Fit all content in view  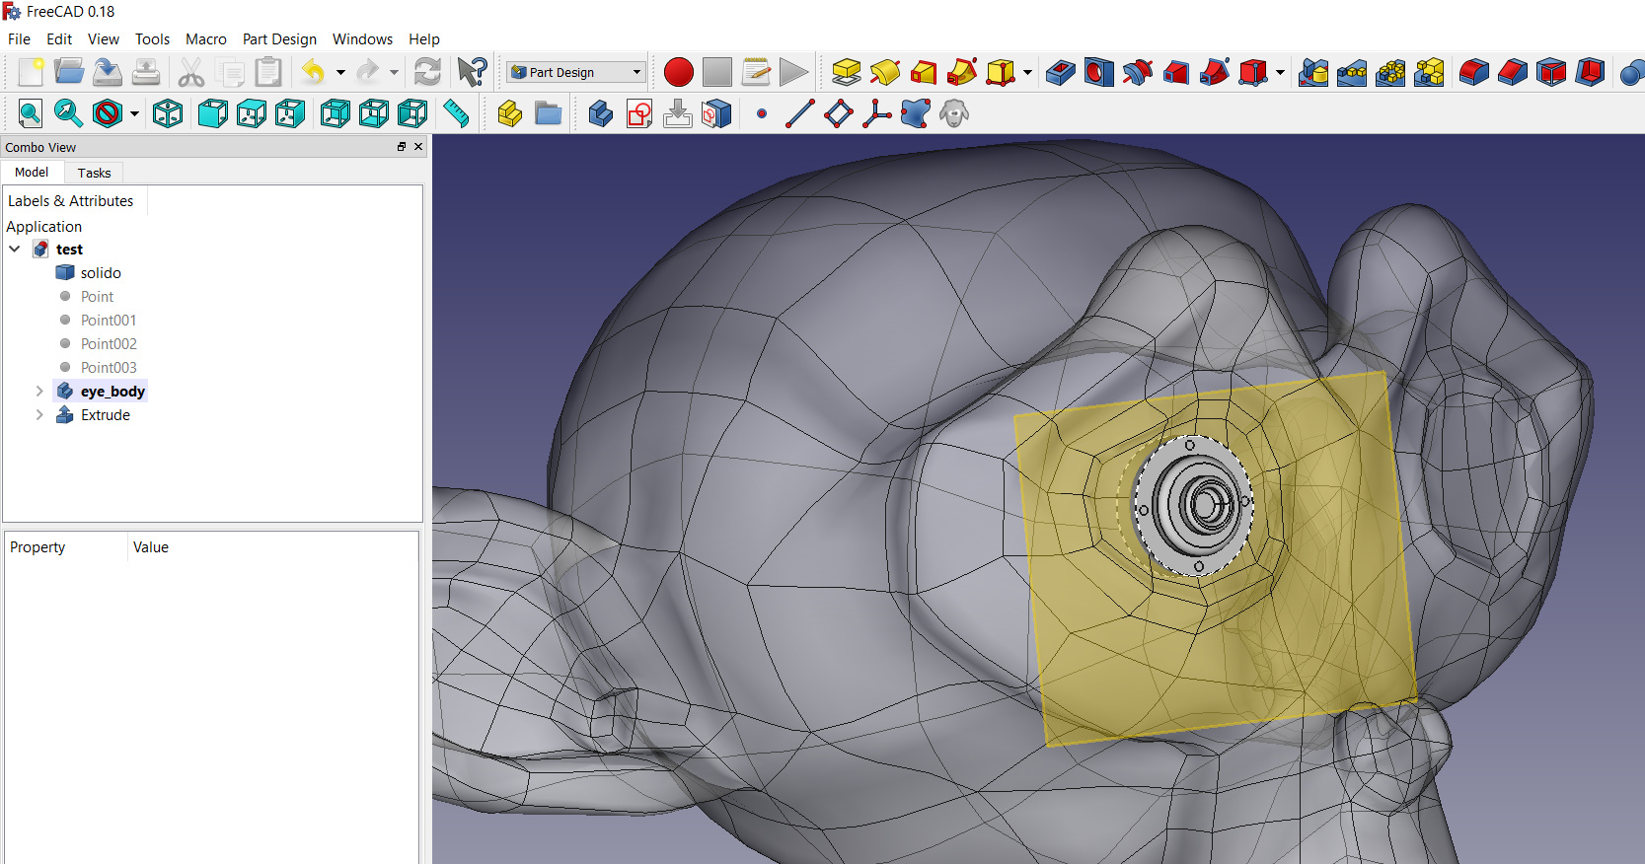point(31,113)
